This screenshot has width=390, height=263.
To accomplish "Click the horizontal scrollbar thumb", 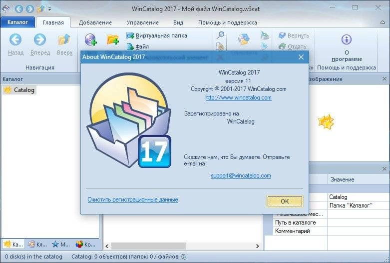I will [148, 246].
